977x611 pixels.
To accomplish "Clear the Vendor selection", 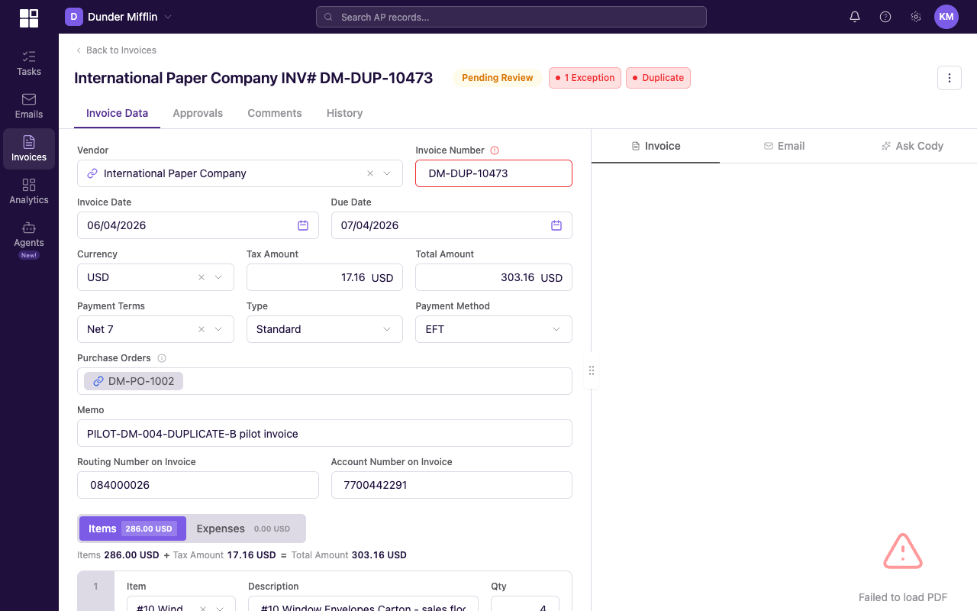I will pyautogui.click(x=370, y=173).
